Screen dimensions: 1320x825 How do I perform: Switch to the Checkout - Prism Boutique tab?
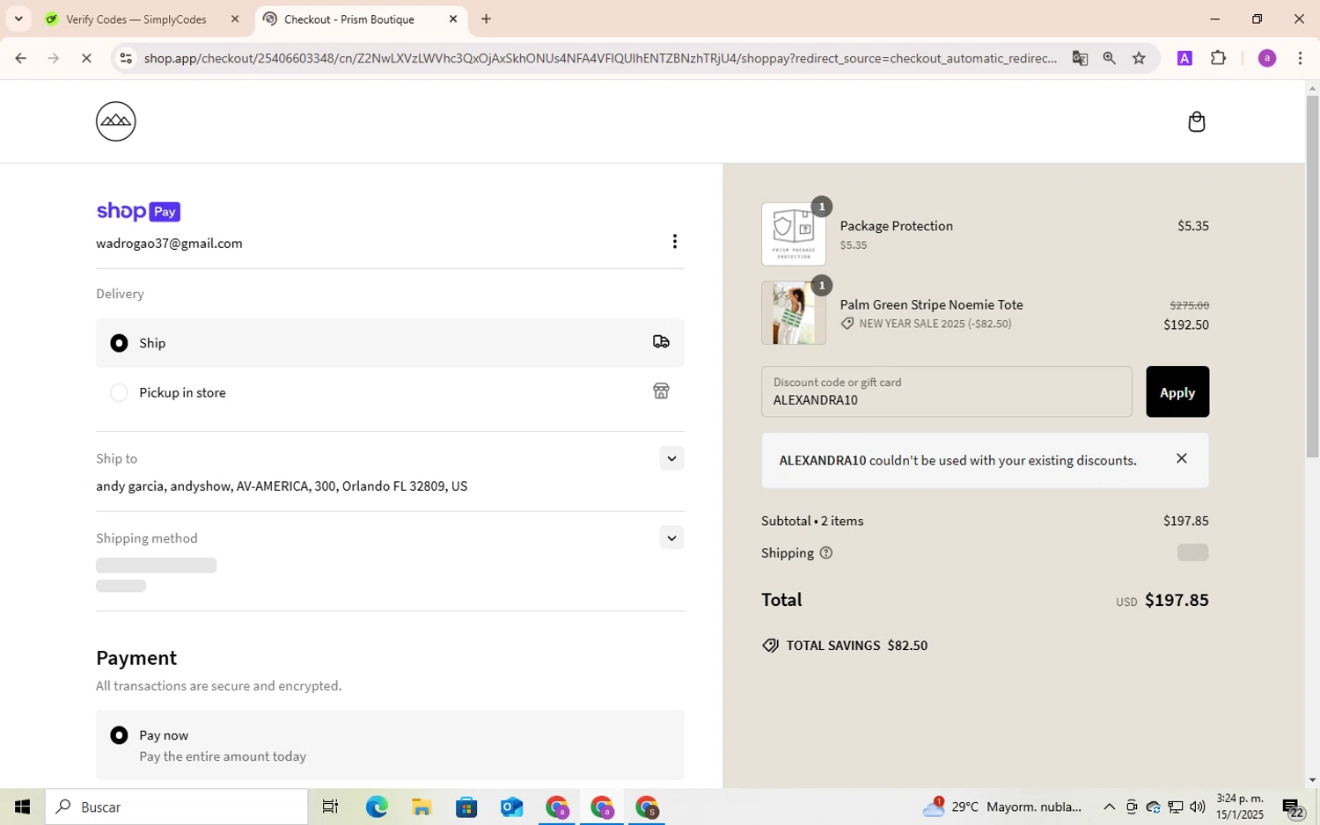361,19
